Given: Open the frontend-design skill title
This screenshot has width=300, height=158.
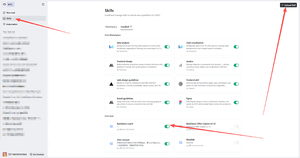Looking at the screenshot, I should [x=124, y=61].
